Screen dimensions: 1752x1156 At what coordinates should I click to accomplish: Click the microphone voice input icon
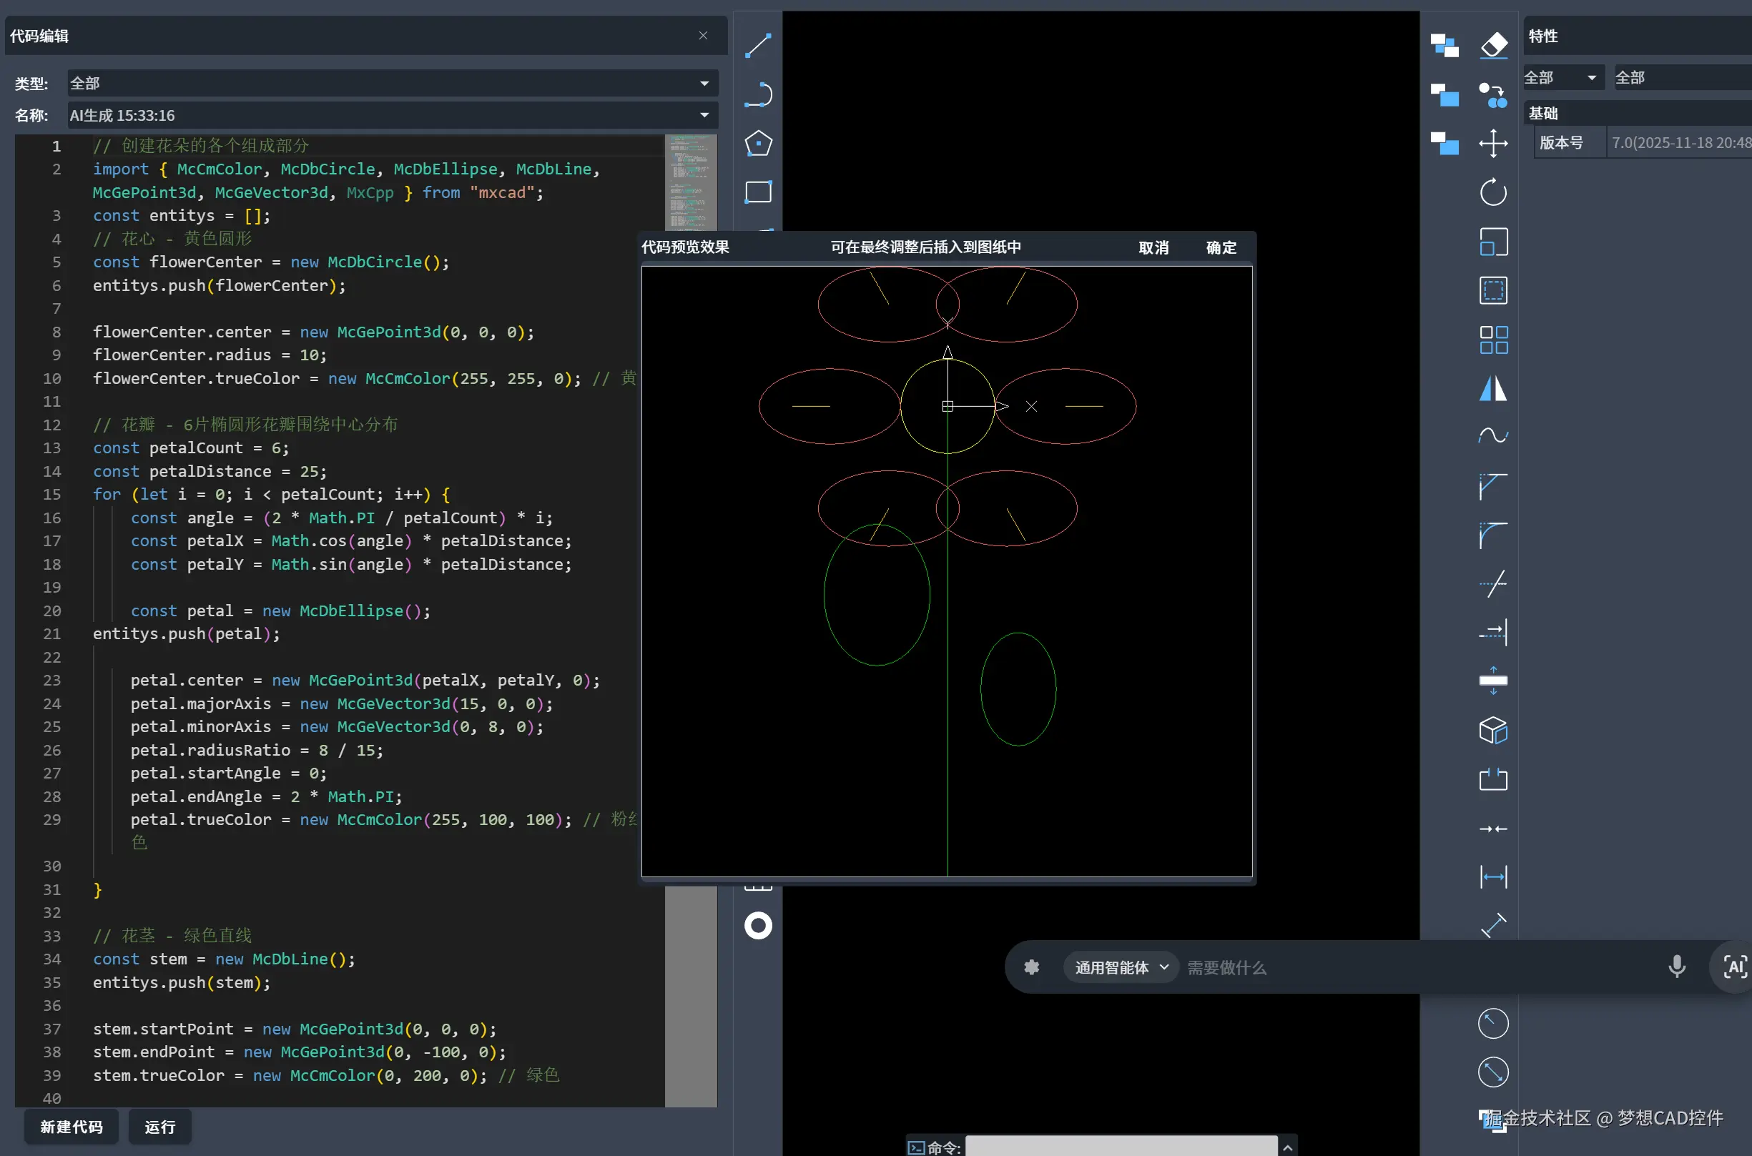tap(1676, 967)
